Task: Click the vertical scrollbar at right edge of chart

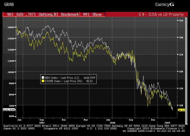Action: click(x=186, y=70)
